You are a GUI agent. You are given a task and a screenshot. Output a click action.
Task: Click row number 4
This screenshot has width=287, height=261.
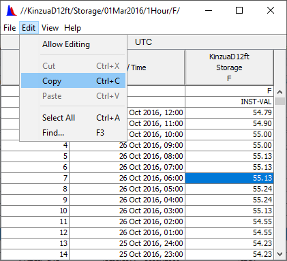click(x=35, y=145)
